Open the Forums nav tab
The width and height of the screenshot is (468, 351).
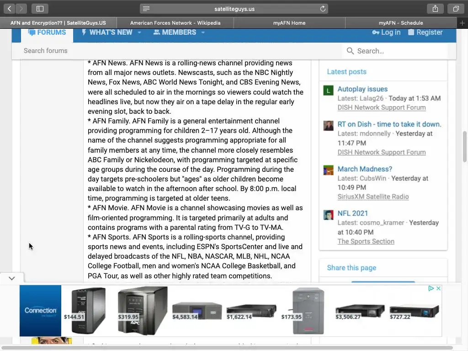[47, 32]
